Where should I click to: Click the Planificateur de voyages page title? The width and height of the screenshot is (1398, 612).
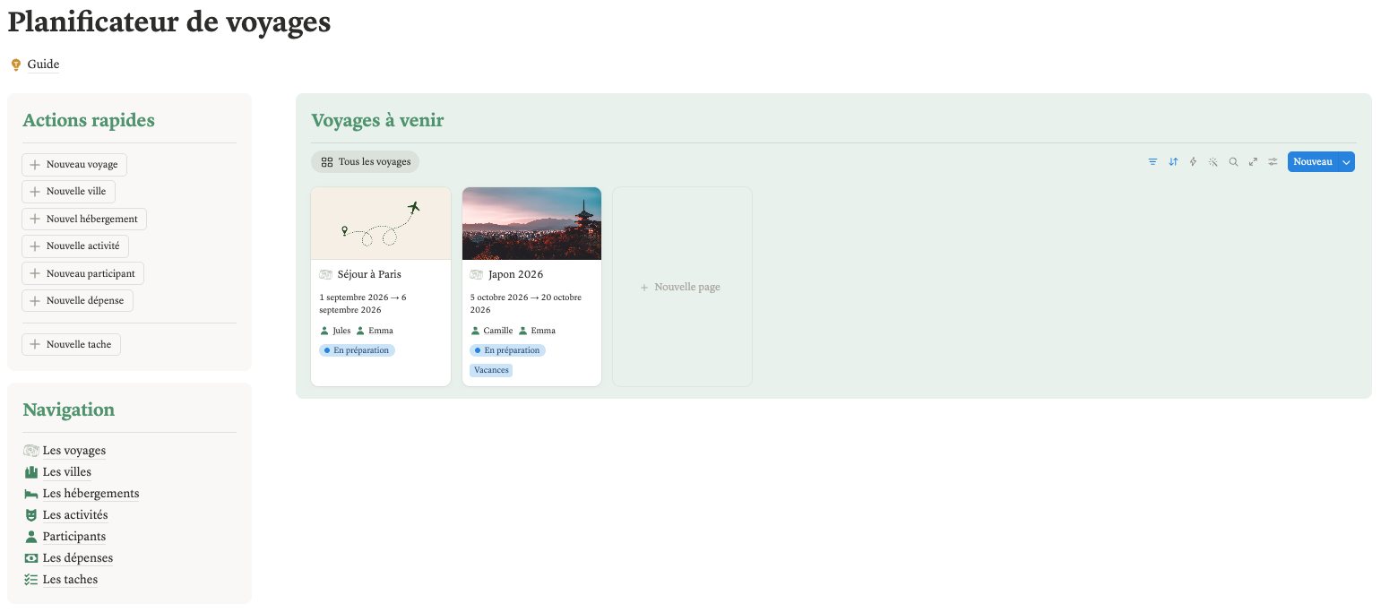[x=169, y=22]
